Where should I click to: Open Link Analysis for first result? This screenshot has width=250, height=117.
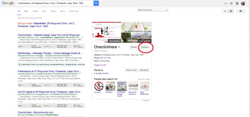[78, 46]
